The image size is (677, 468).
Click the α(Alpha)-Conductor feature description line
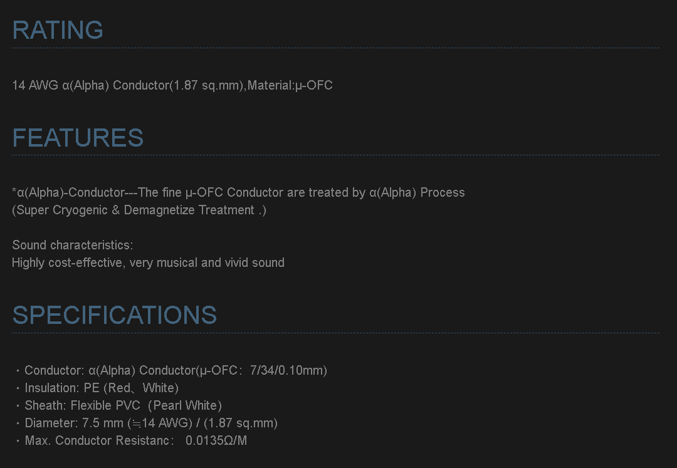coord(238,192)
